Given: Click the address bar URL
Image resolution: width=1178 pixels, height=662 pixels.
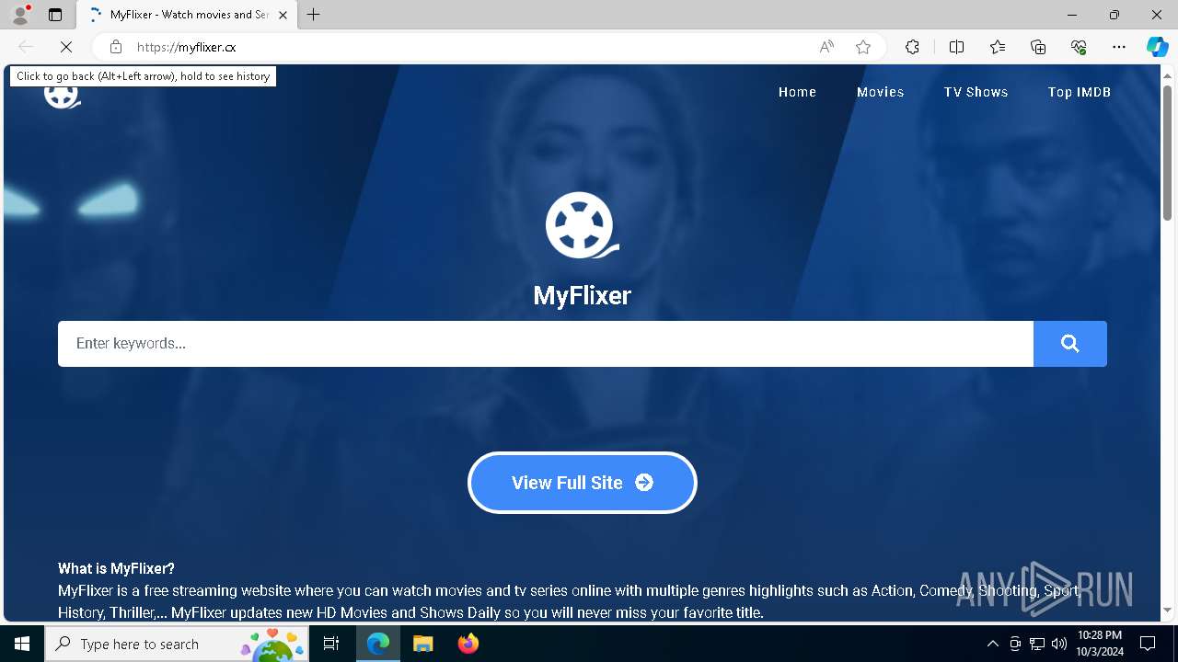Looking at the screenshot, I should pos(187,47).
